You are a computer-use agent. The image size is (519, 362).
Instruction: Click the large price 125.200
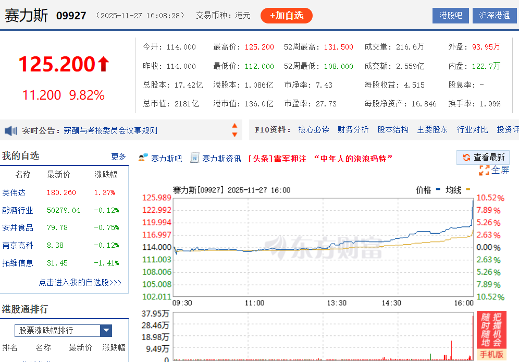(57, 64)
